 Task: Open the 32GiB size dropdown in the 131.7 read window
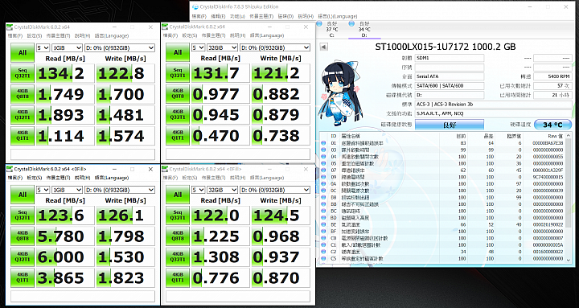point(222,47)
